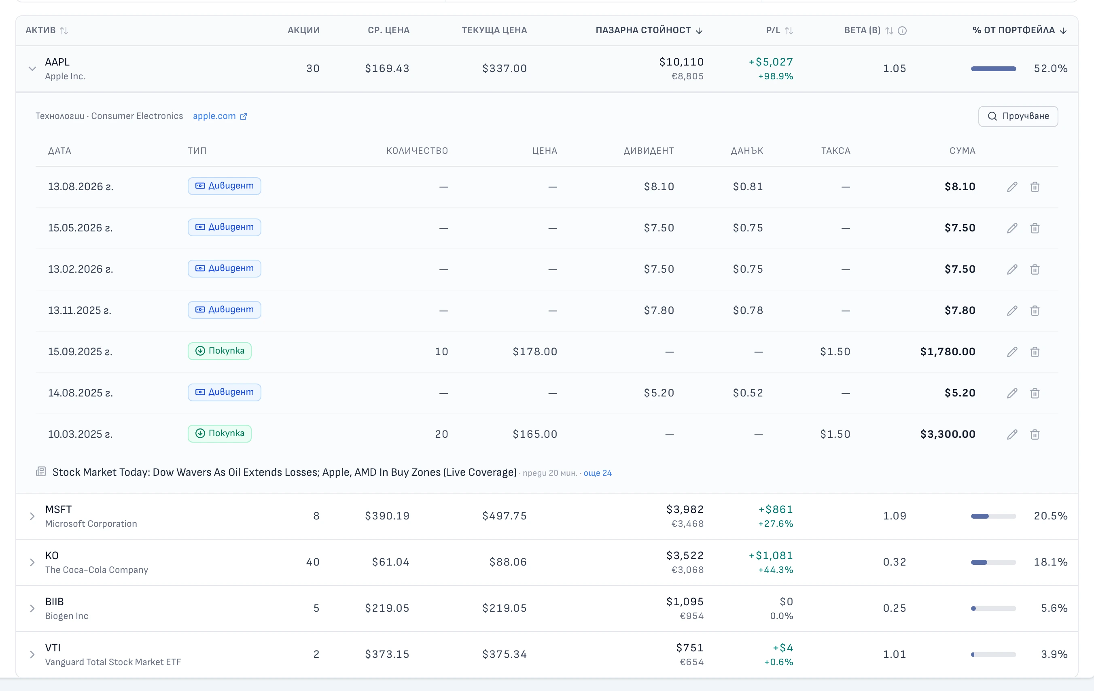Click the Покупка badge on 15.09.2025 row
Viewport: 1094px width, 691px height.
219,351
